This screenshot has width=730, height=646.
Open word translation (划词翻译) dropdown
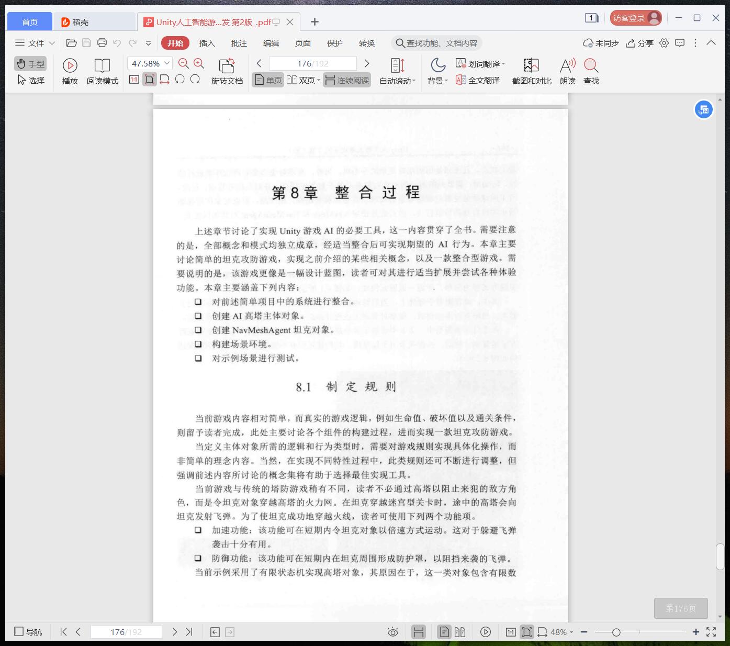480,64
